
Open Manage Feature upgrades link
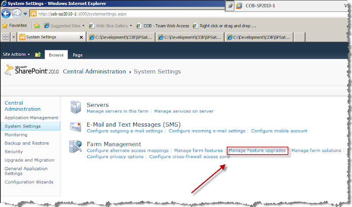pyautogui.click(x=257, y=150)
